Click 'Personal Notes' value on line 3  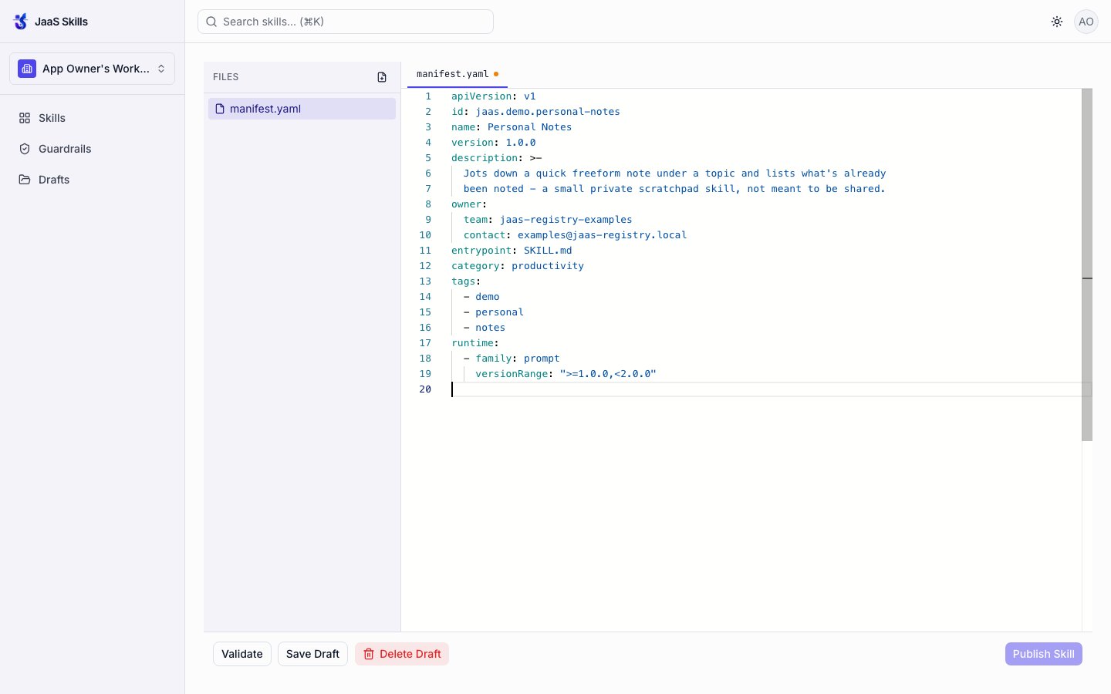coord(529,127)
